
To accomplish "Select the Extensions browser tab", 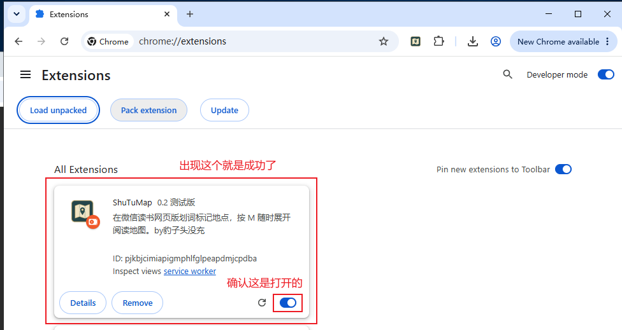I will [x=103, y=15].
